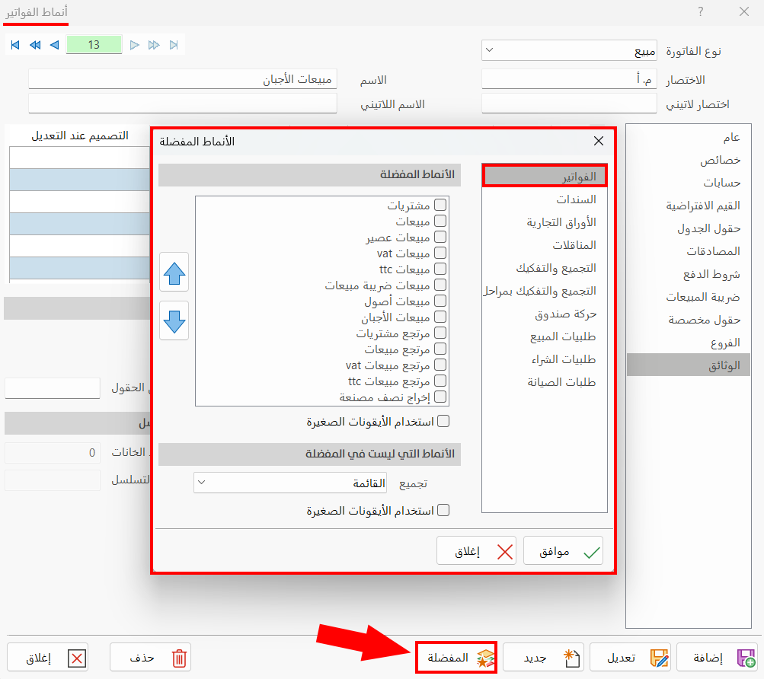Select حركة صندوق category
This screenshot has height=679, width=764.
545,314
